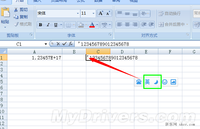Open the underline style dropdown arrow
The width and height of the screenshot is (200, 129).
click(x=61, y=25)
